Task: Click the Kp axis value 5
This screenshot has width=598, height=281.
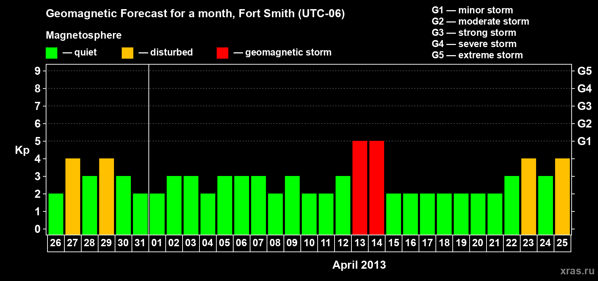Action: coord(38,141)
